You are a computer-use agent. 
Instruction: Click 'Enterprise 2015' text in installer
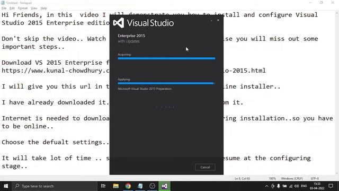[131, 36]
